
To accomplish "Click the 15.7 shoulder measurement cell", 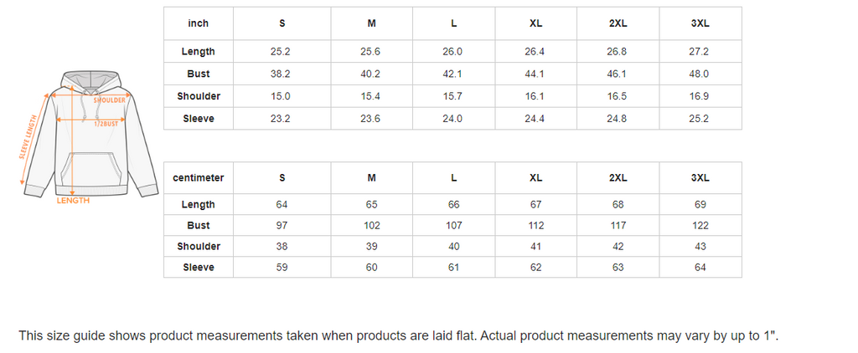I will pos(452,96).
